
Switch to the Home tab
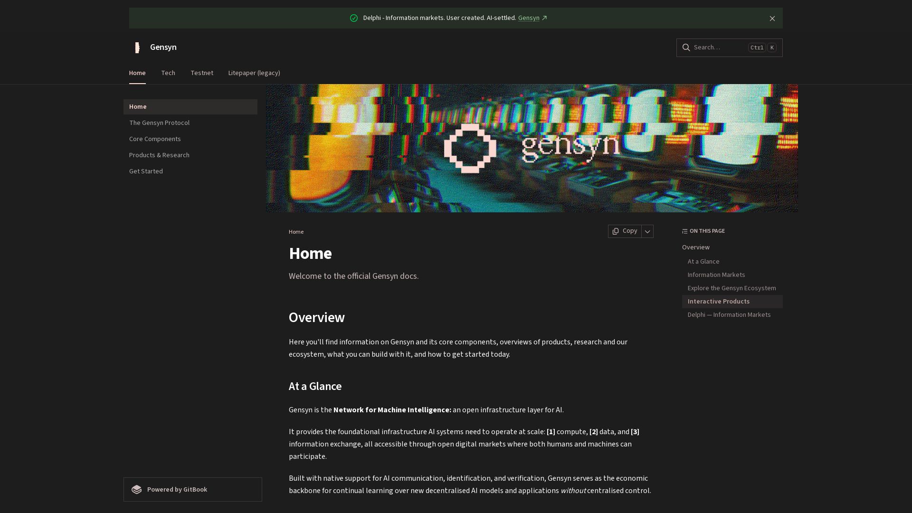tap(137, 73)
